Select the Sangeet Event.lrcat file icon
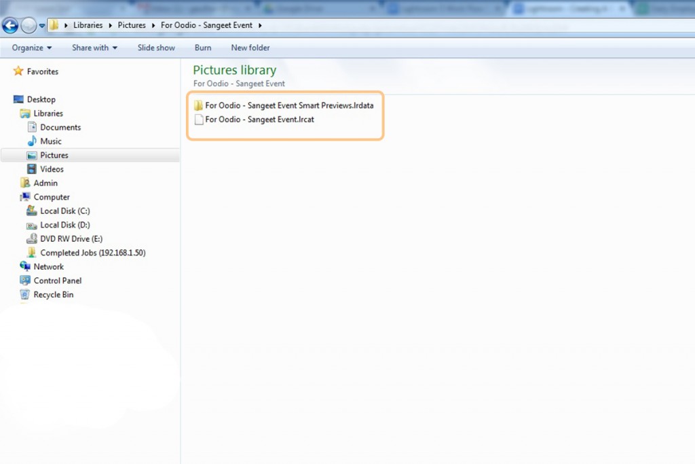695x464 pixels. [198, 120]
